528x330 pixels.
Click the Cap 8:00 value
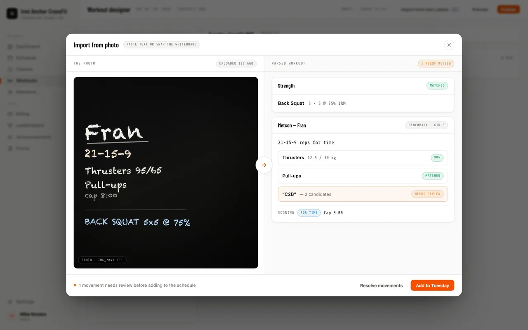point(333,213)
